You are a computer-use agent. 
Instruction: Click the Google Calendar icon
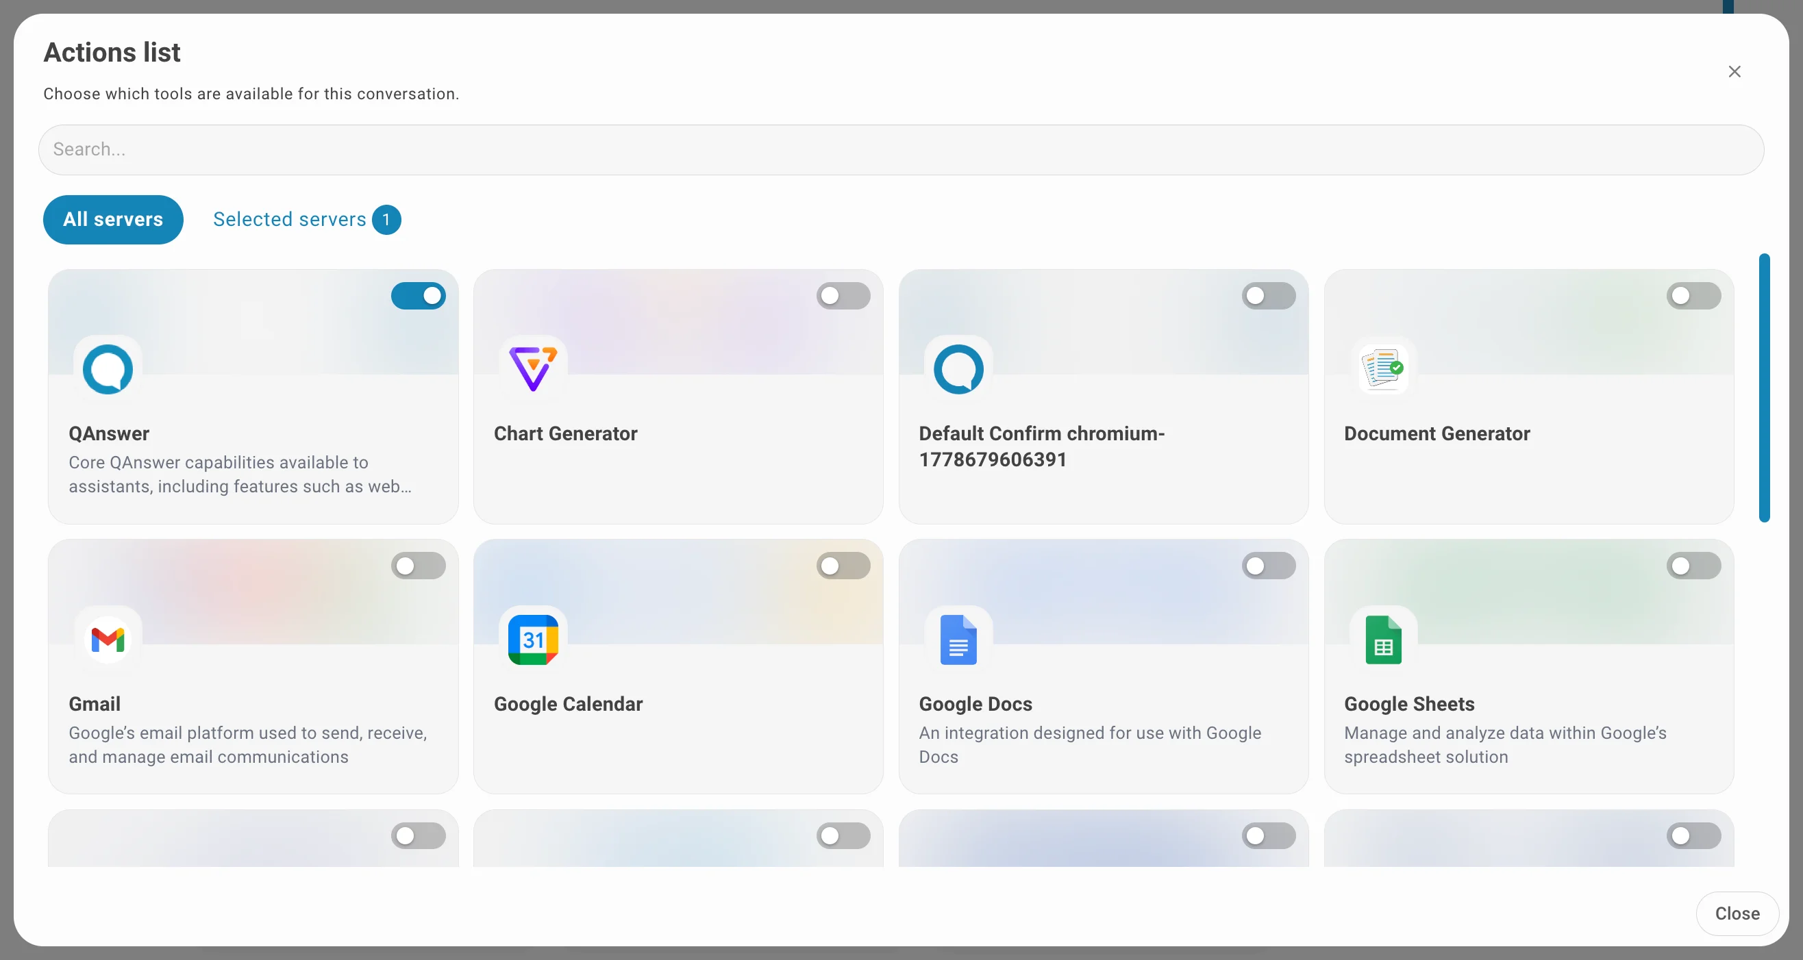(533, 639)
